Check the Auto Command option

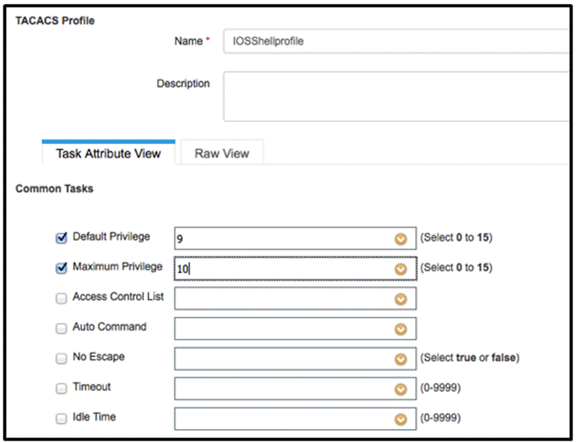click(61, 328)
